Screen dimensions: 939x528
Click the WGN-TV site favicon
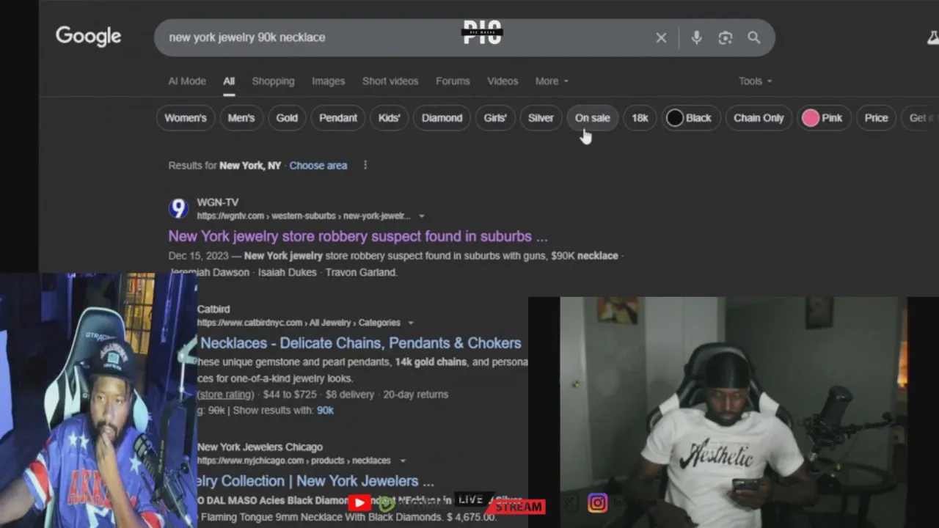tap(178, 209)
